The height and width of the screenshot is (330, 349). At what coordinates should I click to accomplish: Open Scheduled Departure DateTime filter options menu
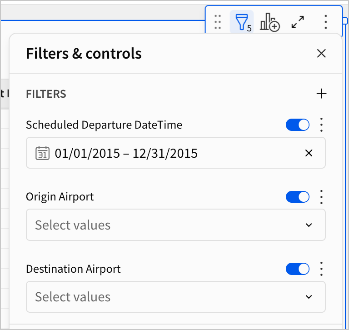point(321,125)
